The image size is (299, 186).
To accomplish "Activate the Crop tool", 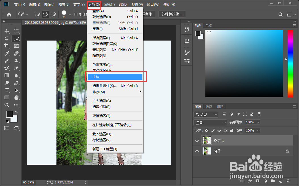I will 7,46.
